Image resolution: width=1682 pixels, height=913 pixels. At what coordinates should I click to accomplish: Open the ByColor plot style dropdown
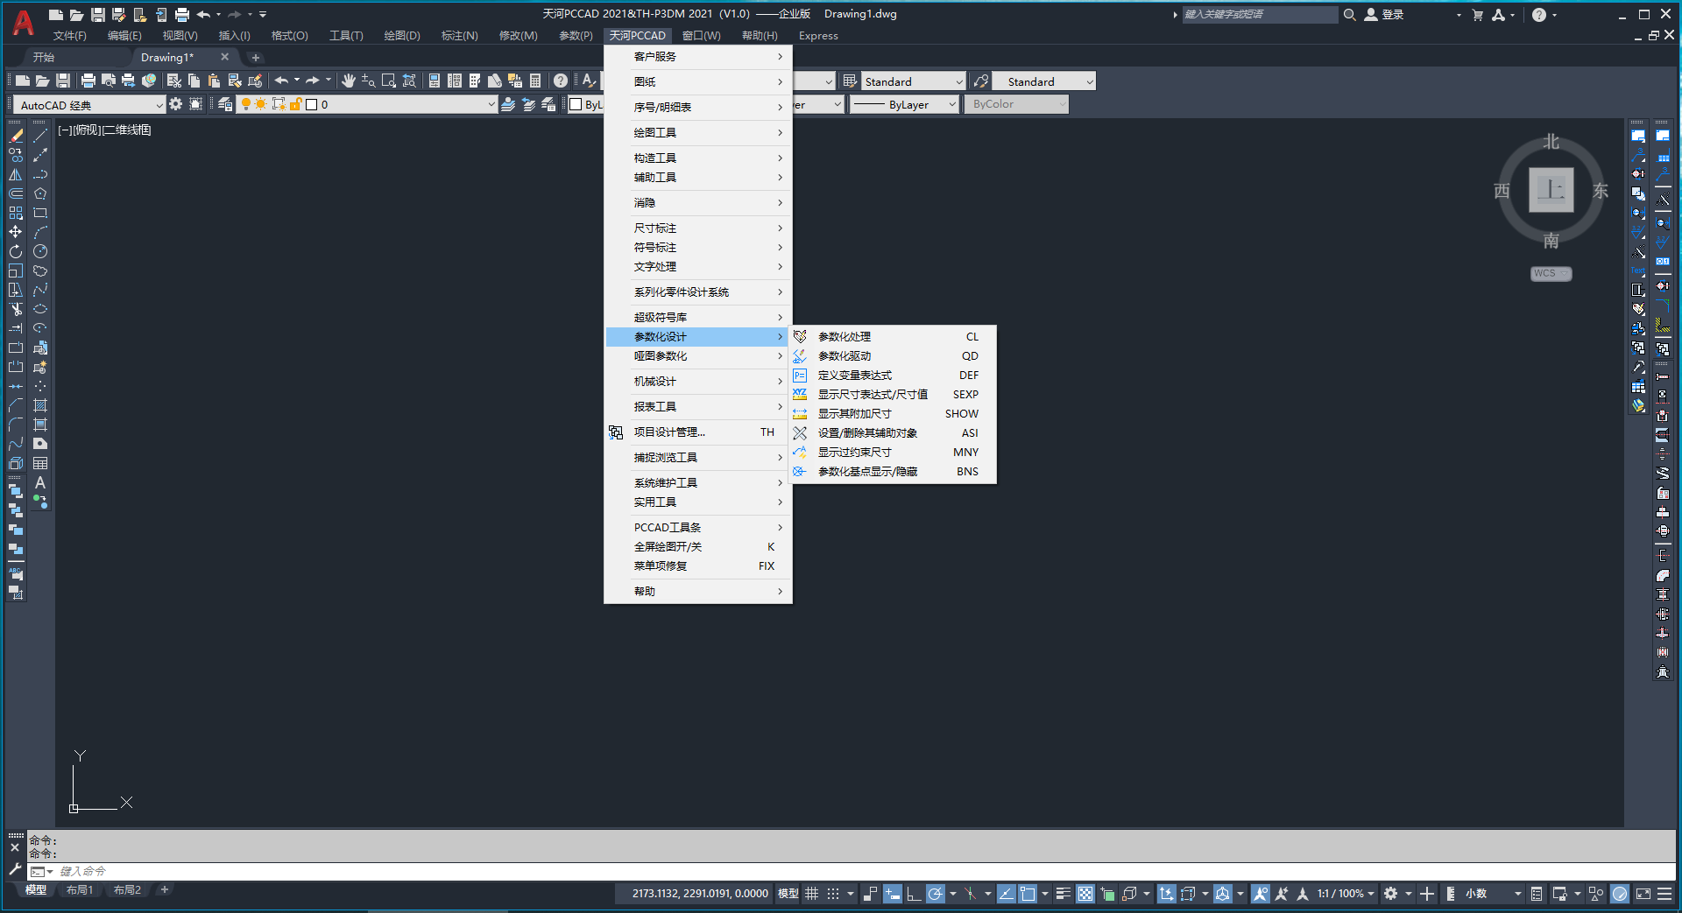click(x=1018, y=104)
